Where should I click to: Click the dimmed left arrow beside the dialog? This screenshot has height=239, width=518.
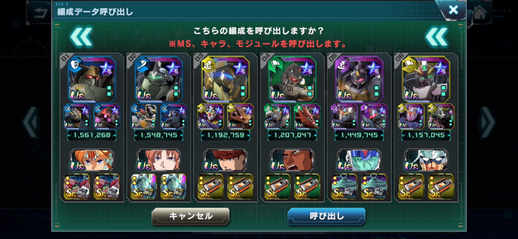coord(31,122)
